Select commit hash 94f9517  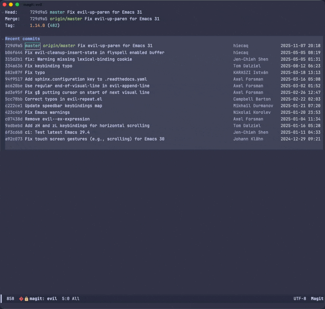point(14,79)
